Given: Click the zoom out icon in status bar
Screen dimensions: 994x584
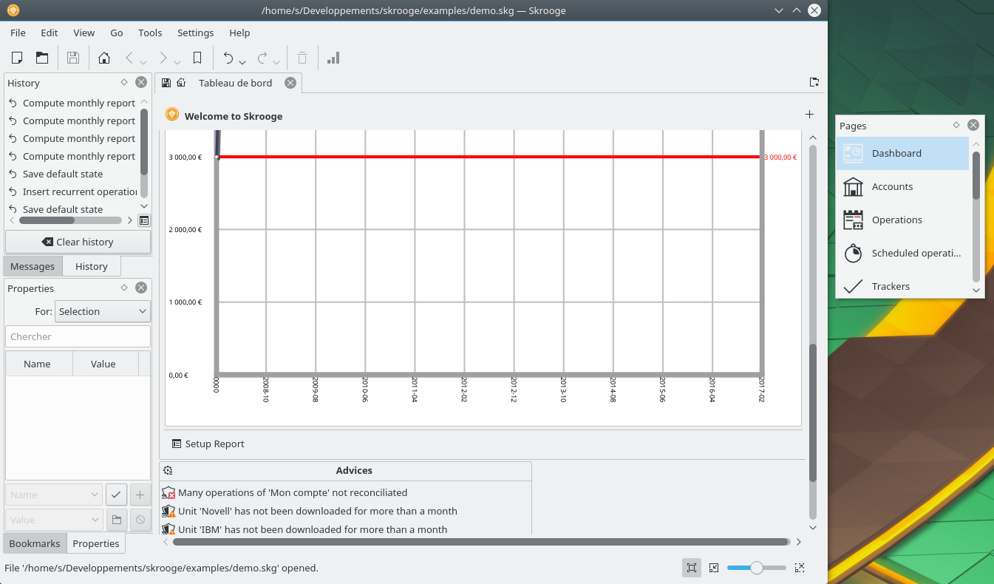Looking at the screenshot, I should [x=714, y=568].
